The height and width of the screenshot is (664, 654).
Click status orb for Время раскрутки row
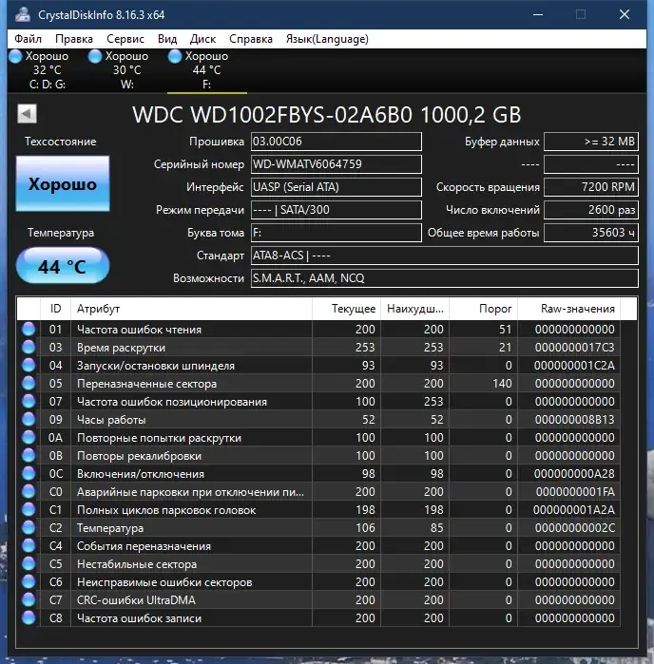coord(29,348)
